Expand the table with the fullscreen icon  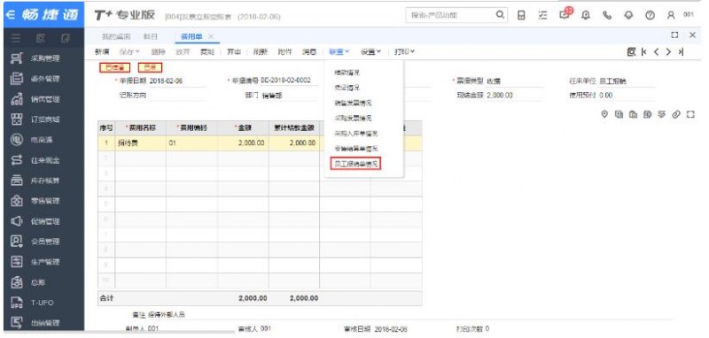click(690, 115)
